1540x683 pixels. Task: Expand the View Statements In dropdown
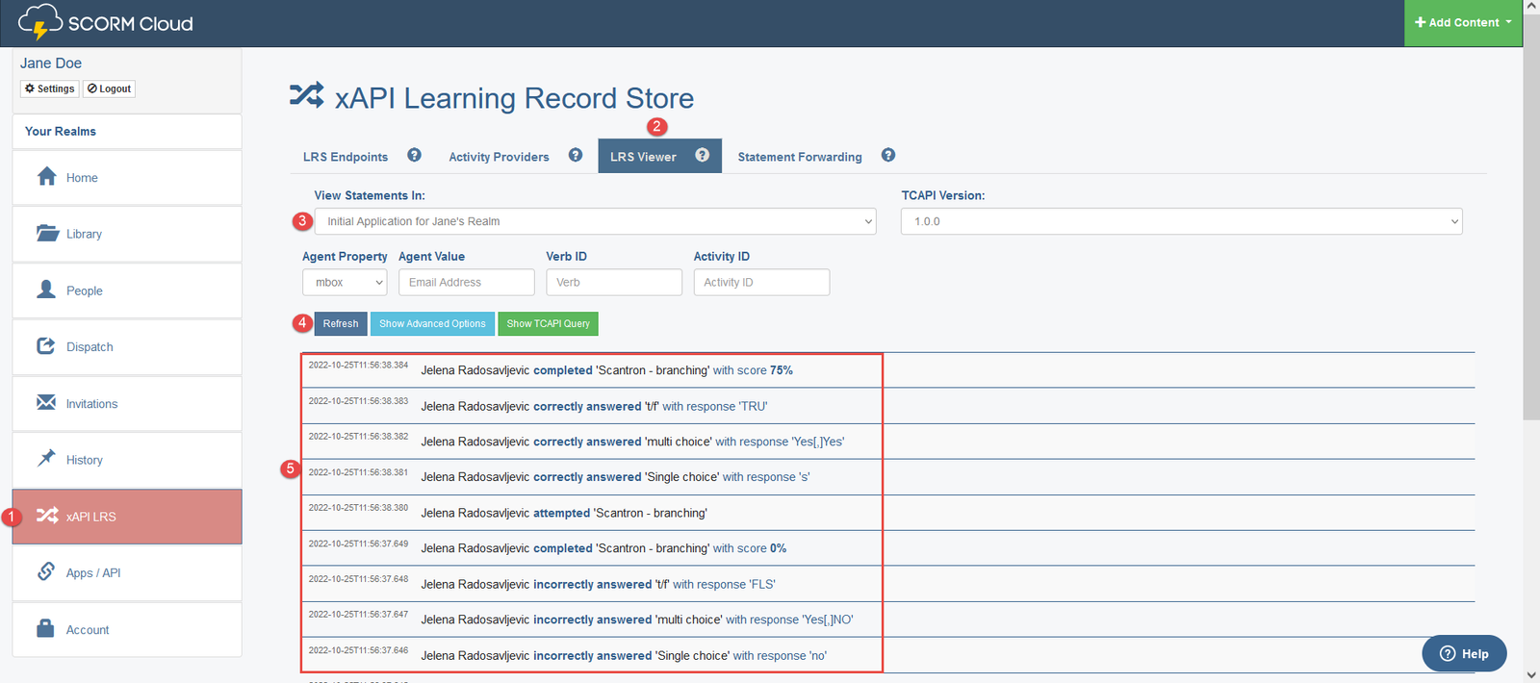coord(595,221)
